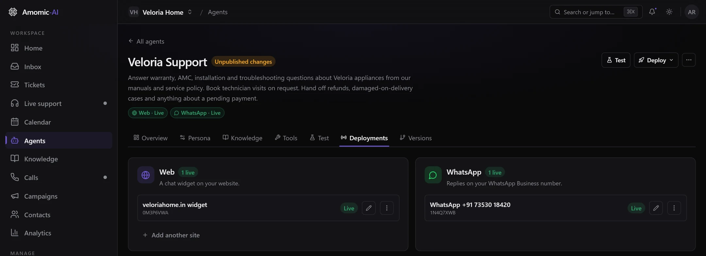
Task: Click the WhatsApp channel icon
Action: [433, 175]
